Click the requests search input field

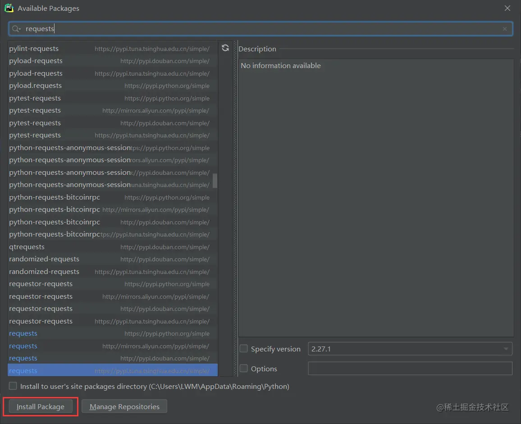pos(260,29)
